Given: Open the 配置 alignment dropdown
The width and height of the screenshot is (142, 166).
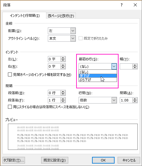Looking at the screenshot, I should tap(73, 31).
